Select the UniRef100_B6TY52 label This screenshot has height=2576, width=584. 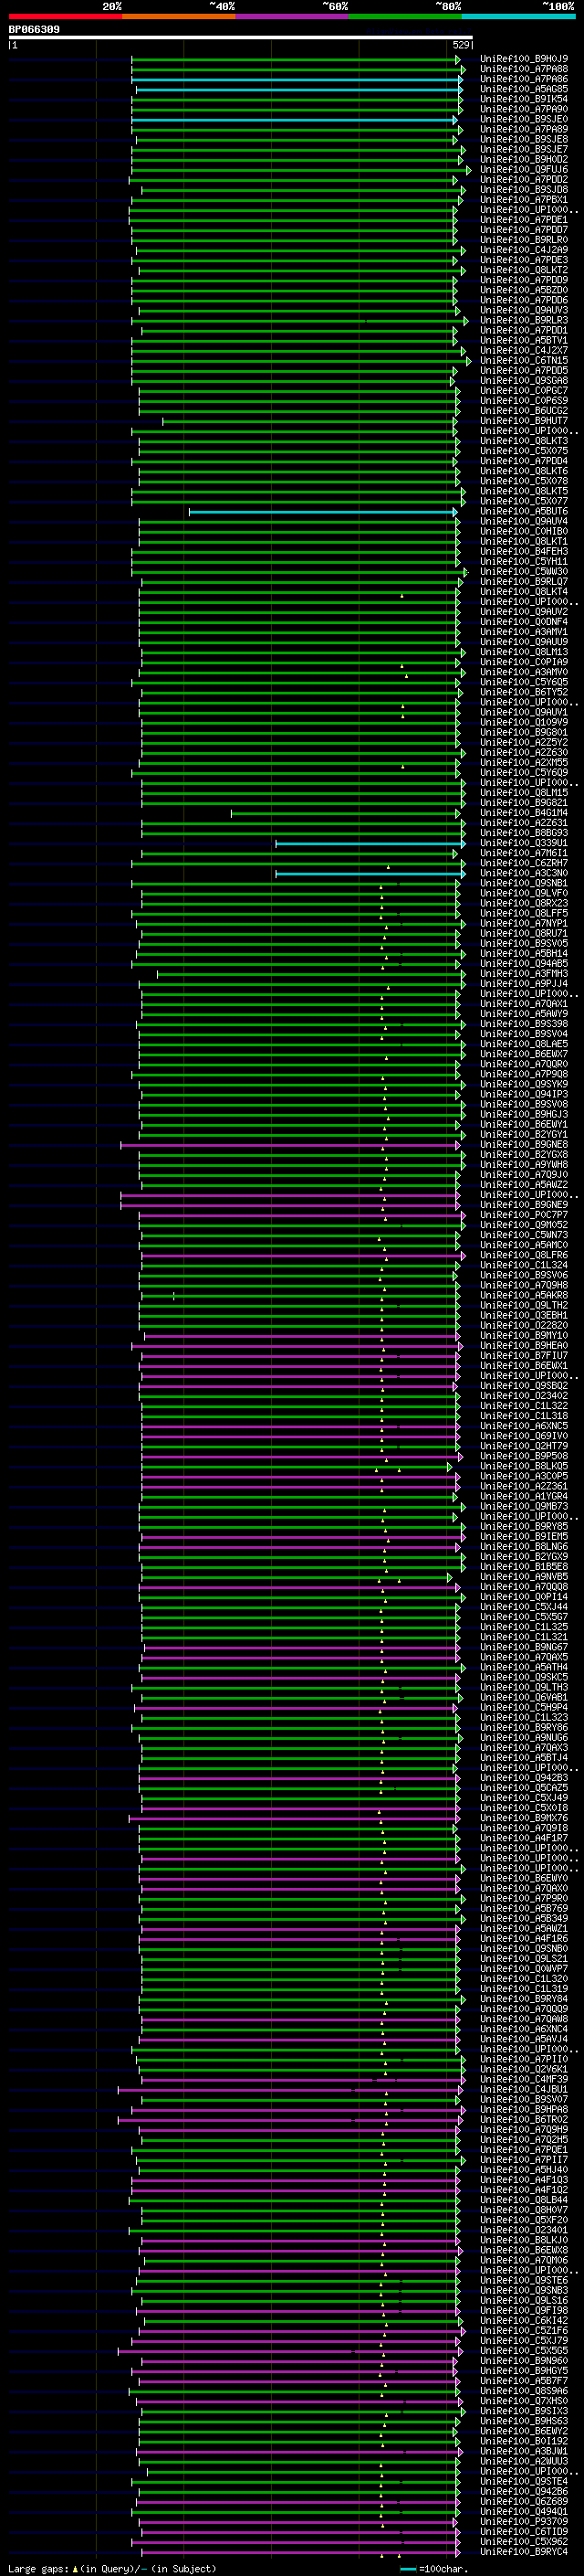click(524, 692)
